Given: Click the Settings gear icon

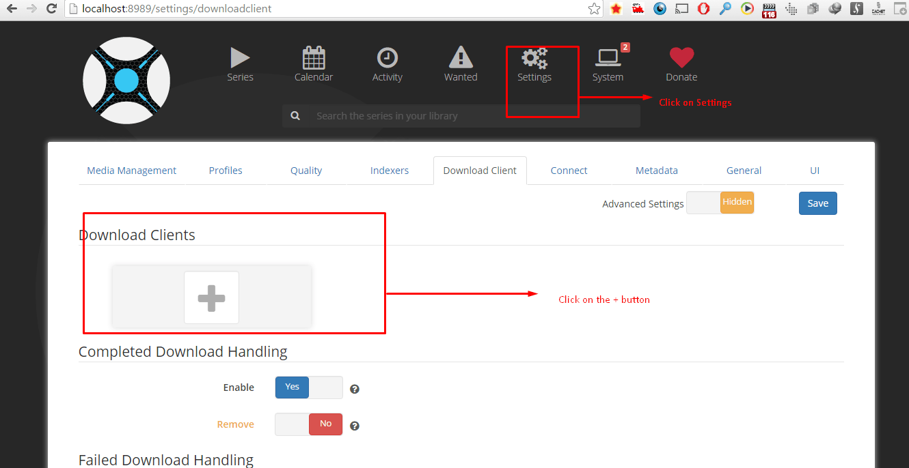Looking at the screenshot, I should point(534,60).
